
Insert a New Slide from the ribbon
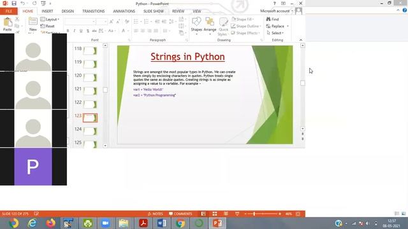tap(33, 24)
